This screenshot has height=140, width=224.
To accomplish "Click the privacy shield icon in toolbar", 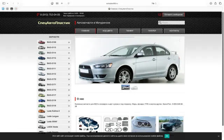I will (69, 3).
